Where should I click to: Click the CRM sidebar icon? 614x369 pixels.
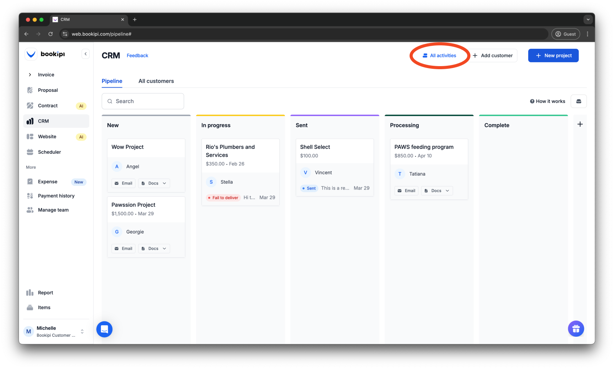tap(30, 121)
